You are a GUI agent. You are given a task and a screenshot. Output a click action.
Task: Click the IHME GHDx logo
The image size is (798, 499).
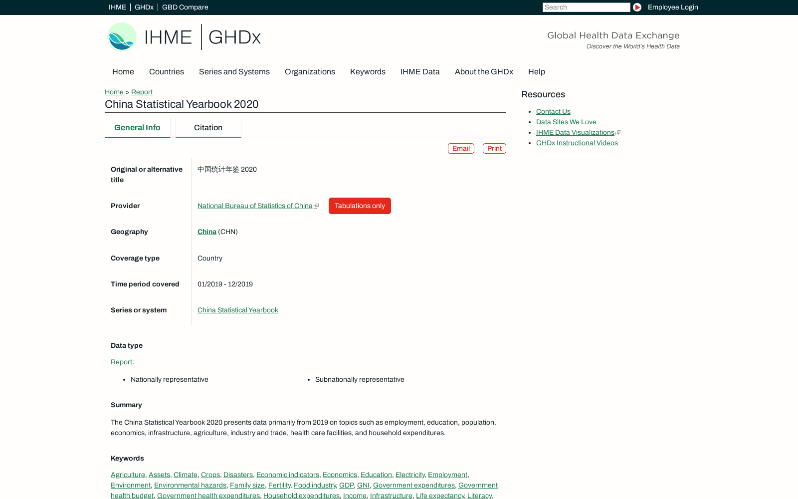tap(184, 37)
